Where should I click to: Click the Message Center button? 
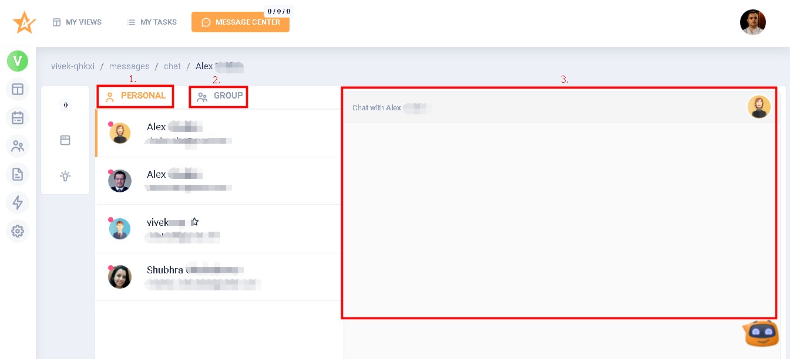(x=240, y=22)
